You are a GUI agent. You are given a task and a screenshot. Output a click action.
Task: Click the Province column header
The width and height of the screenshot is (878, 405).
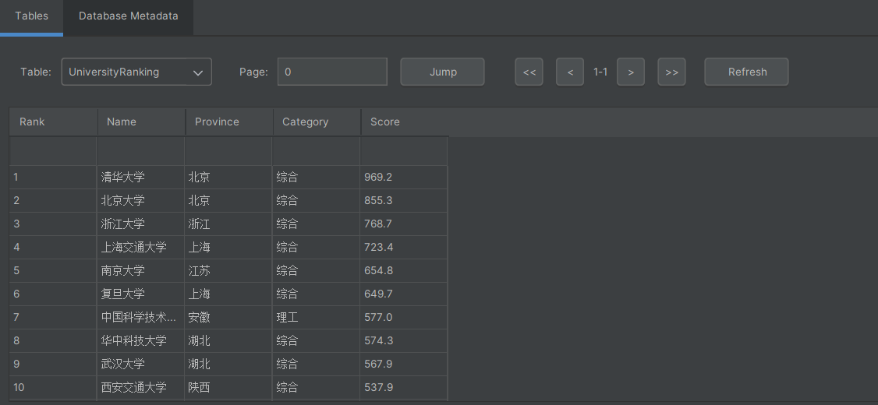(x=229, y=122)
